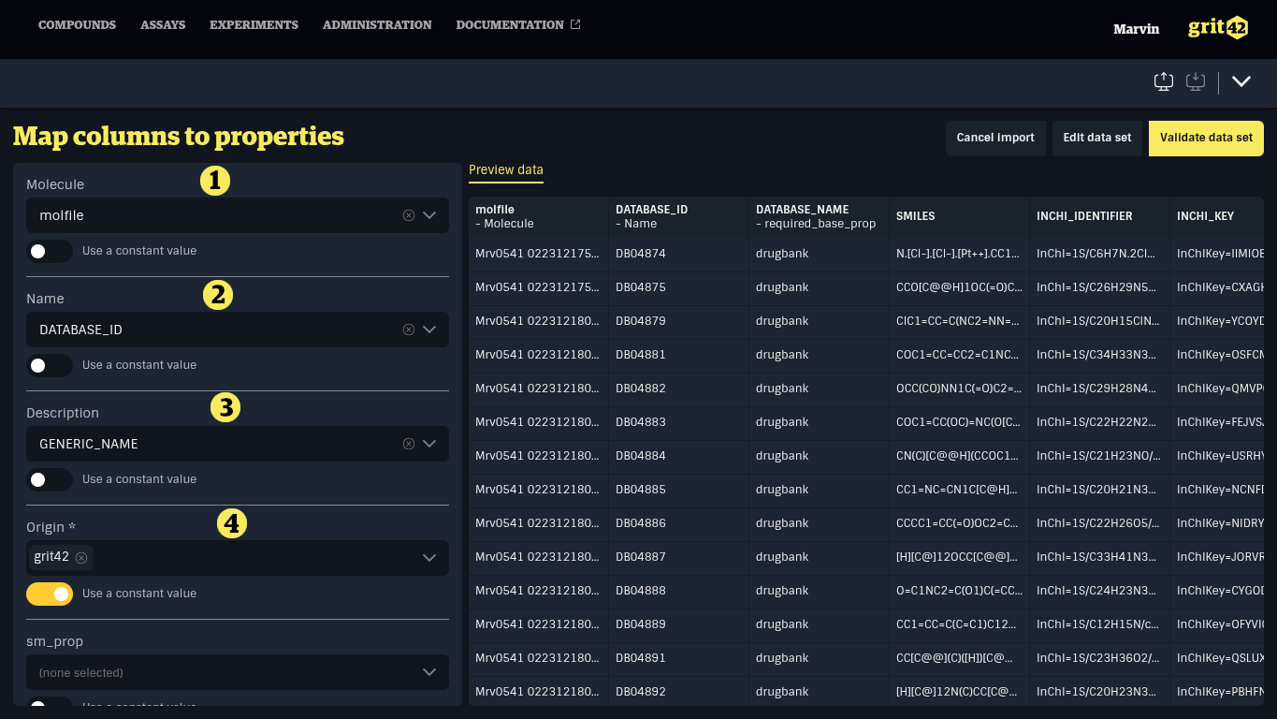Screen dimensions: 1277x719
Task: Click the grit42 logo
Action: point(1218,27)
